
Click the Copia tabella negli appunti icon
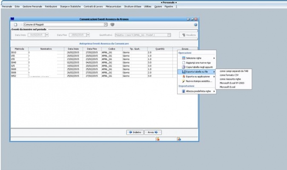click(x=184, y=67)
